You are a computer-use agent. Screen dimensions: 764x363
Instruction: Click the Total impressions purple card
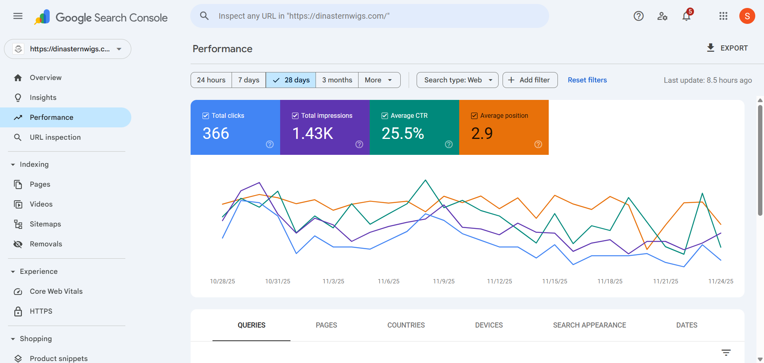[x=325, y=127]
